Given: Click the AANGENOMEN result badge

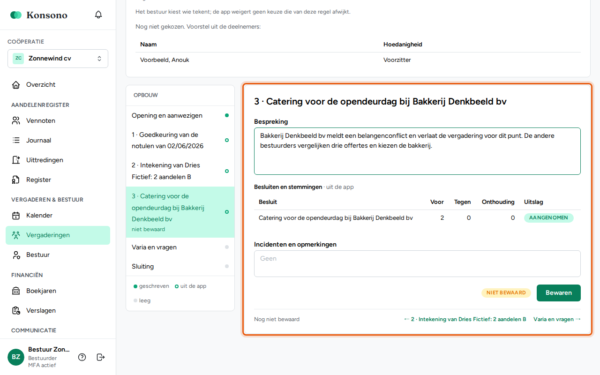Looking at the screenshot, I should (x=548, y=218).
